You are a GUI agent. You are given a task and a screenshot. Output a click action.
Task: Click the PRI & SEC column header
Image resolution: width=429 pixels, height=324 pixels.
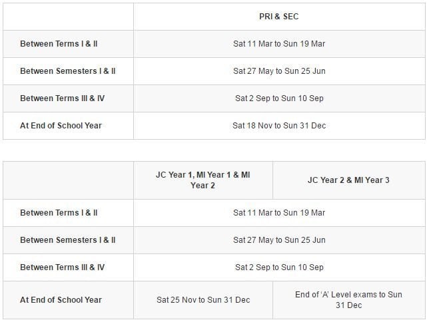tap(279, 17)
